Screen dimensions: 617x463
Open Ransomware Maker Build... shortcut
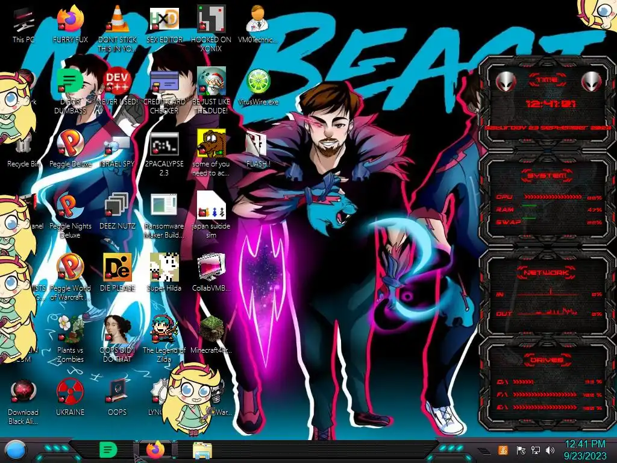click(x=164, y=205)
